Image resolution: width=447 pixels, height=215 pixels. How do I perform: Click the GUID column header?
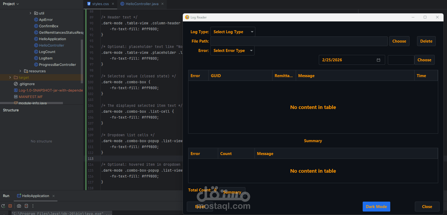pos(240,76)
